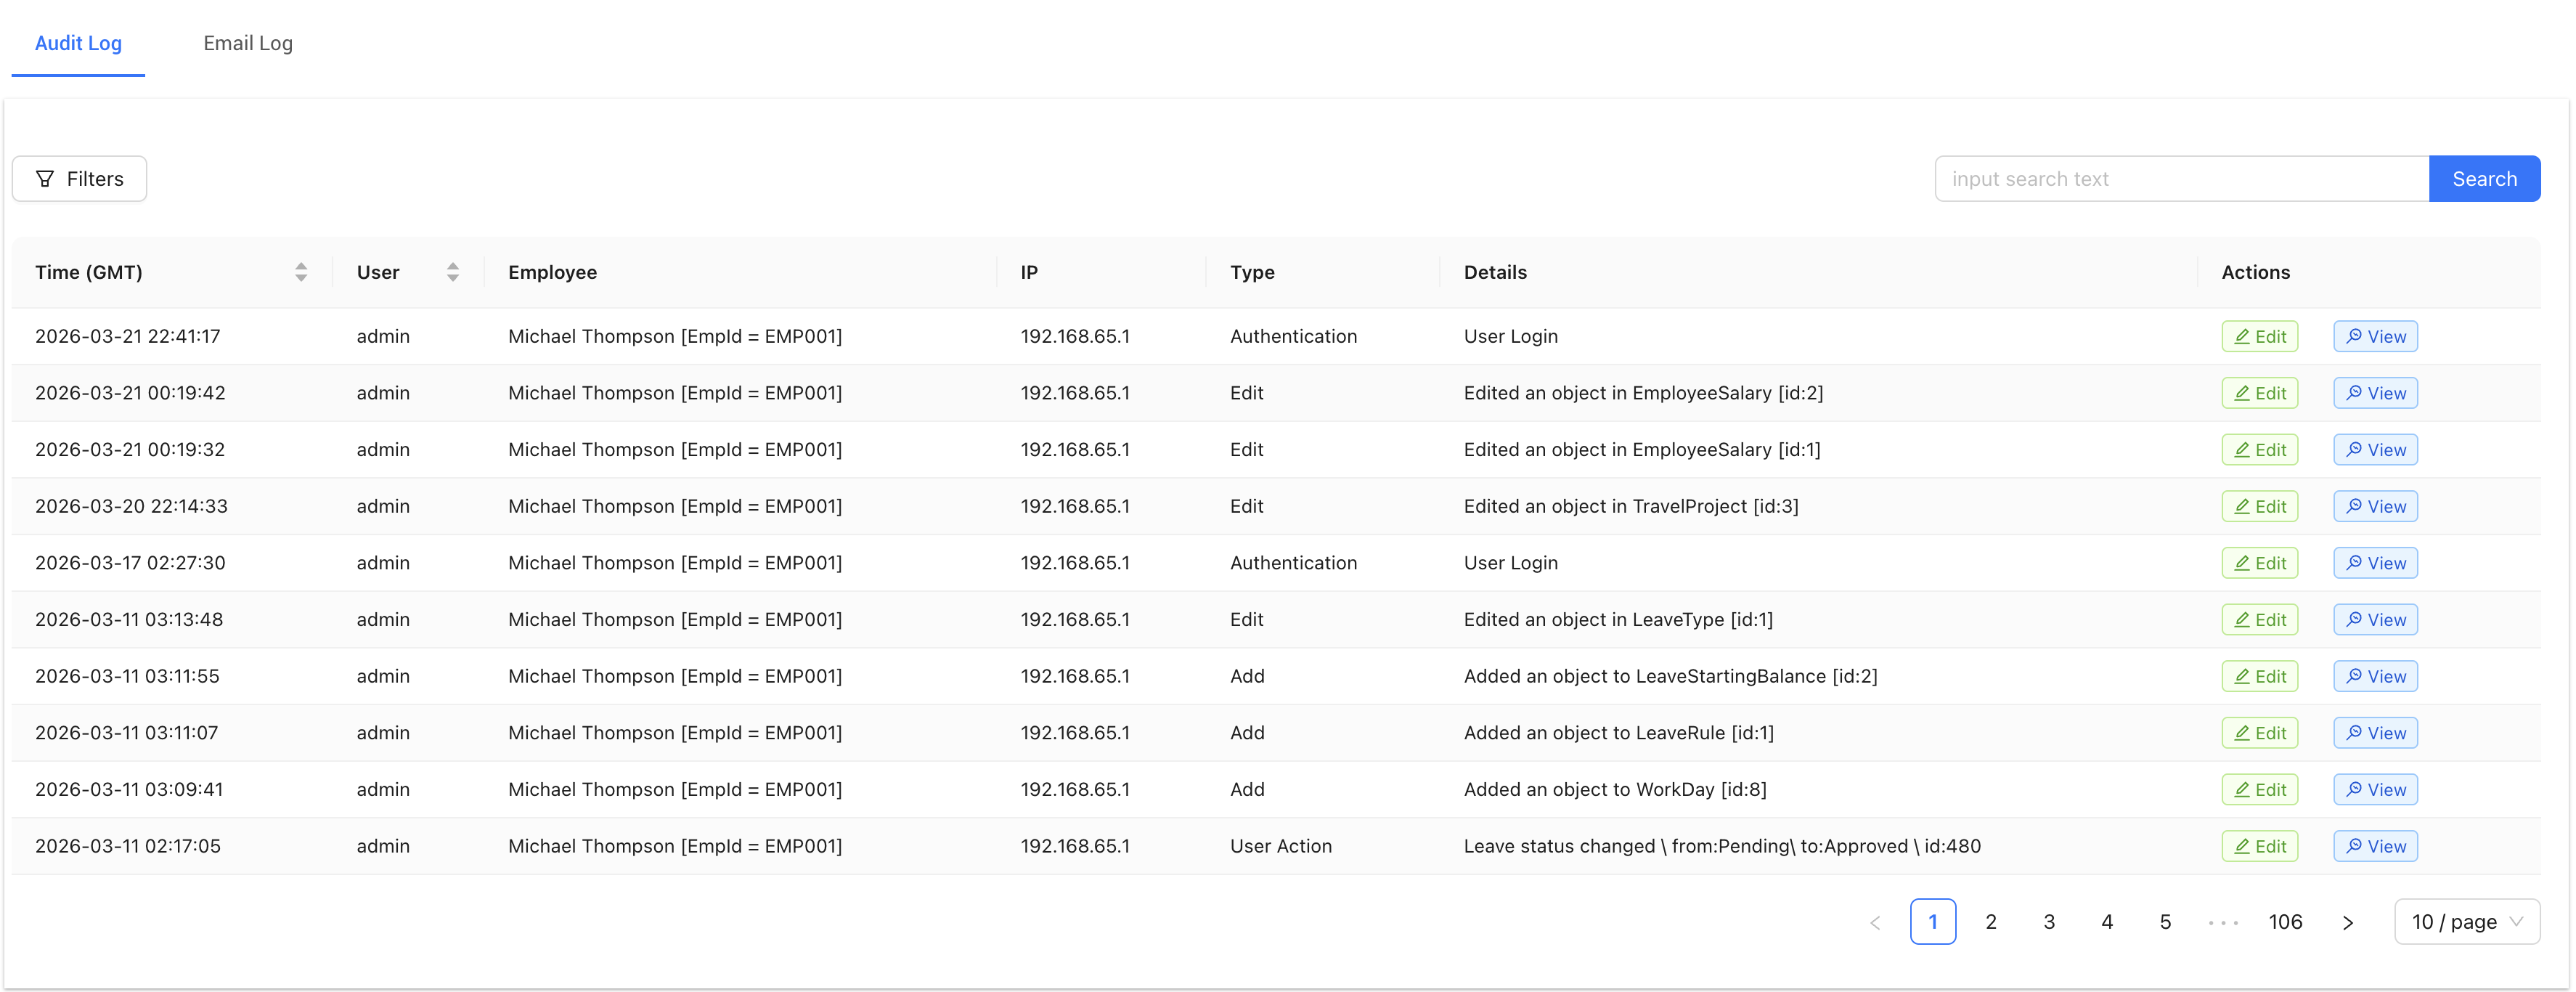Sort the table by User column
Viewport: 2576px width, 992px height.
tap(453, 271)
